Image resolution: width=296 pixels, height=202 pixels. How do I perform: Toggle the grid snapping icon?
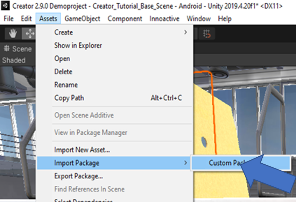coord(207,33)
